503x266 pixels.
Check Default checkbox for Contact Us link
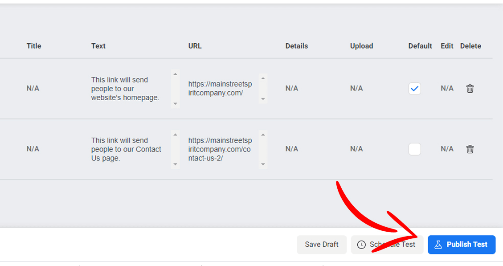point(414,149)
